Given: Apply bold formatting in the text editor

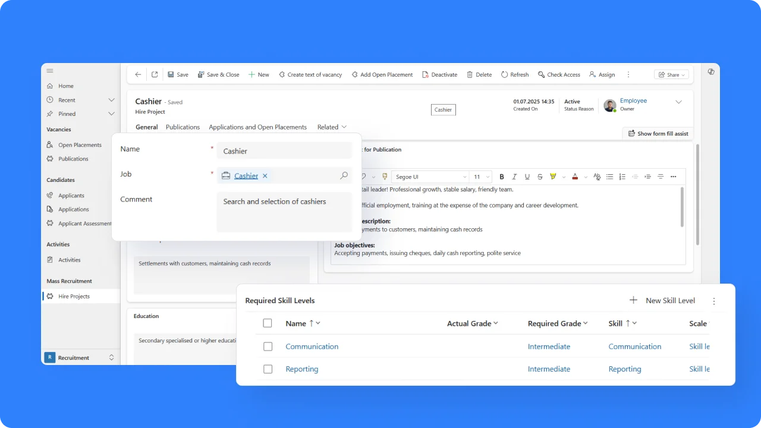Looking at the screenshot, I should point(502,177).
